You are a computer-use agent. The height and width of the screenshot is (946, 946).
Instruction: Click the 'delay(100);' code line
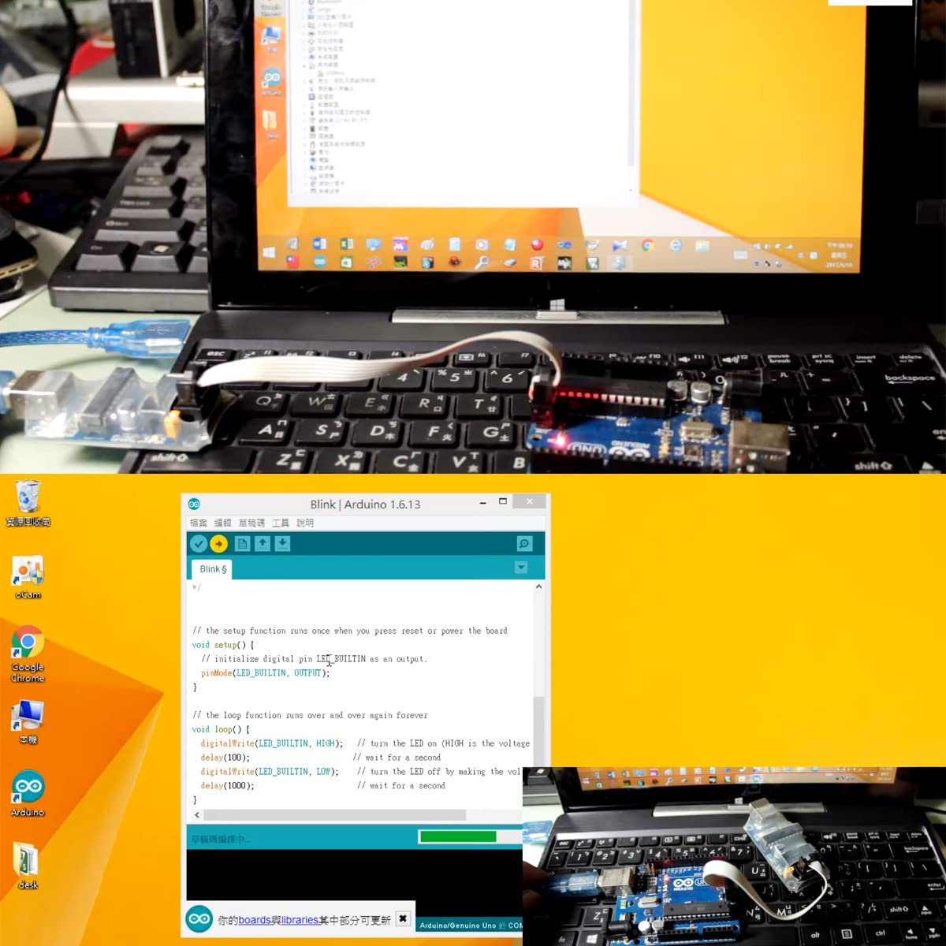click(x=225, y=758)
